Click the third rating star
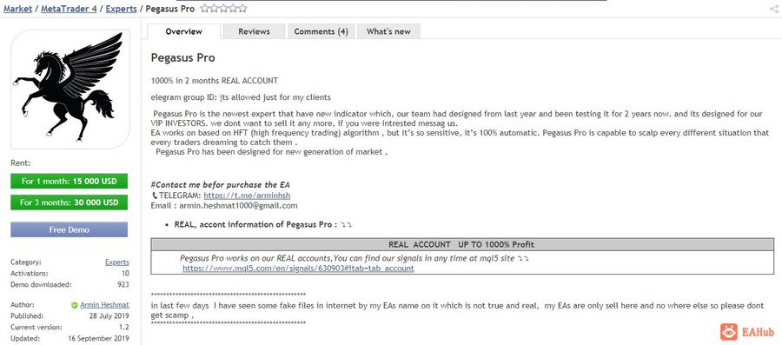Screen dimensions: 782x345 (223, 9)
